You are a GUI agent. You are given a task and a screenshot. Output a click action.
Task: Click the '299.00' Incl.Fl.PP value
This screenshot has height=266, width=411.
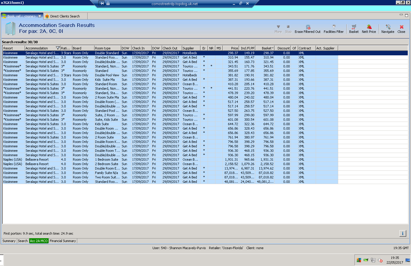pos(249,115)
